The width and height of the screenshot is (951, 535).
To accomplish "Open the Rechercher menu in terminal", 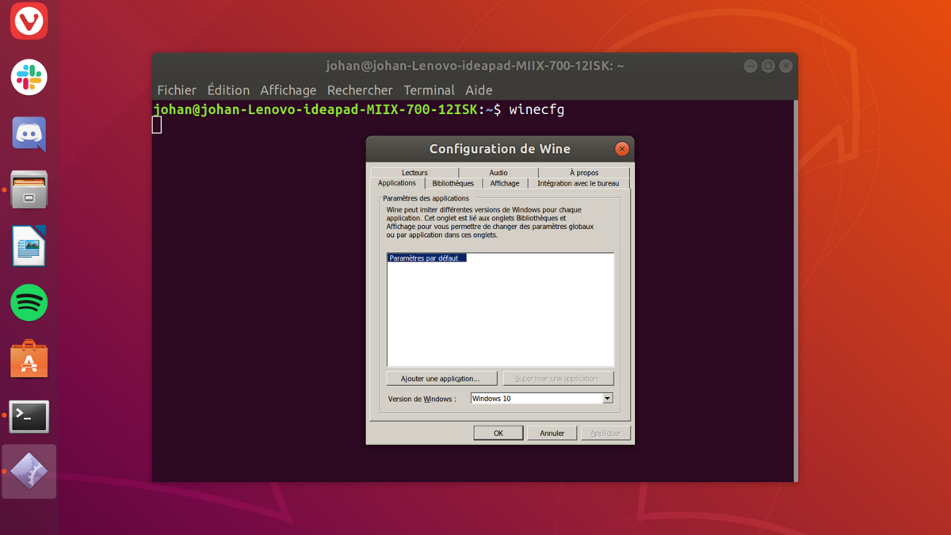I will 360,90.
